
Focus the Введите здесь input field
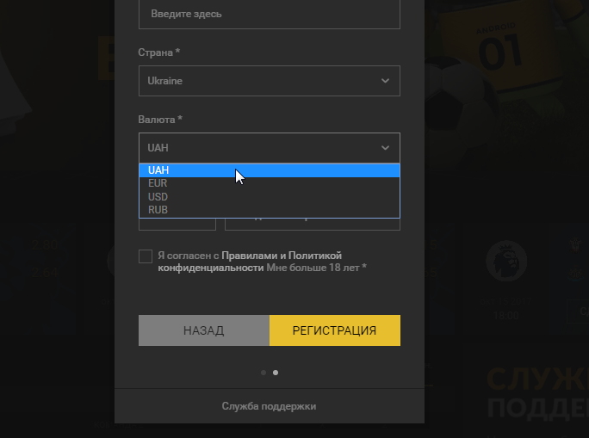tap(270, 15)
